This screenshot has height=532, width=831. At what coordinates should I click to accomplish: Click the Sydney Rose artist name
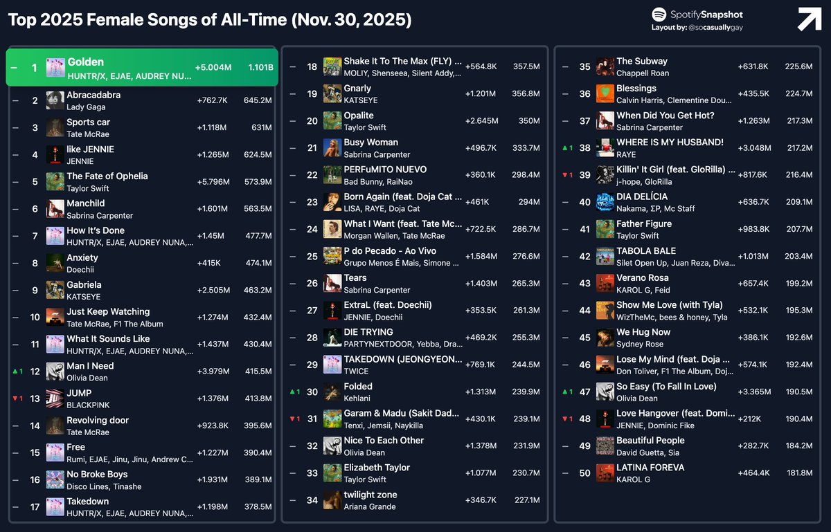click(640, 344)
